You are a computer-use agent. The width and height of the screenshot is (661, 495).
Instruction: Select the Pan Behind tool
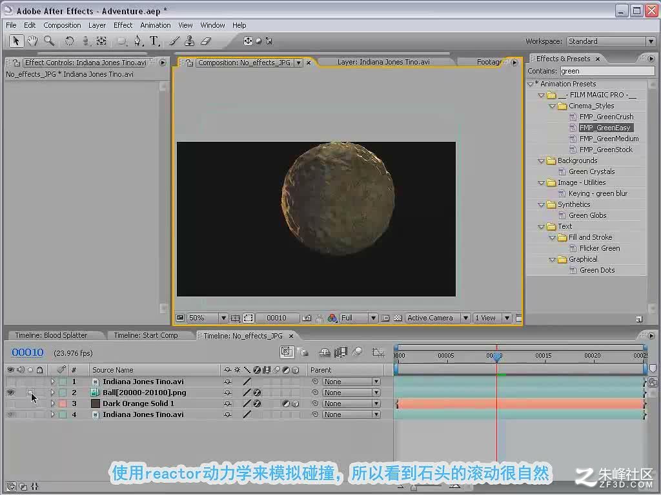[x=101, y=41]
